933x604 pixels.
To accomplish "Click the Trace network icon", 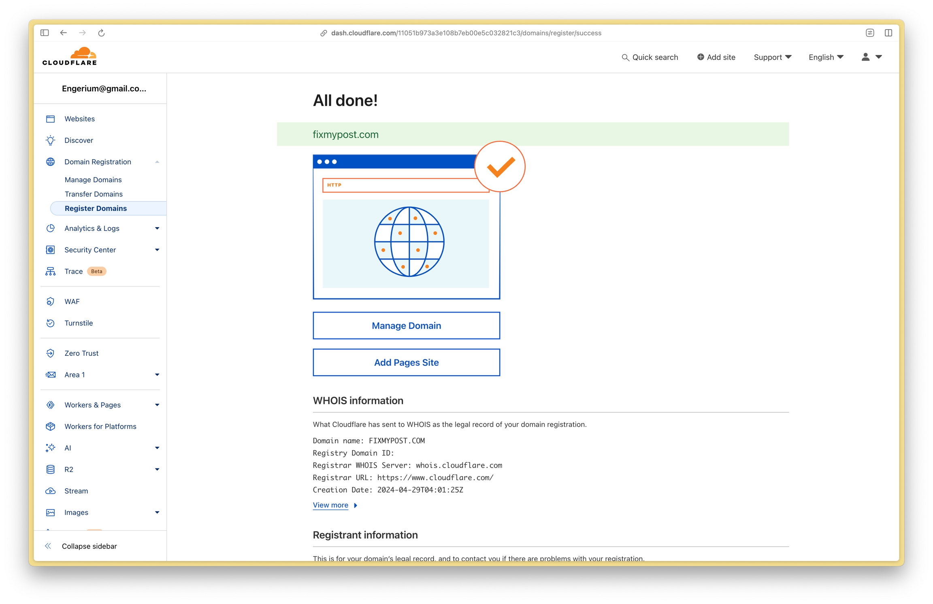I will coord(51,271).
